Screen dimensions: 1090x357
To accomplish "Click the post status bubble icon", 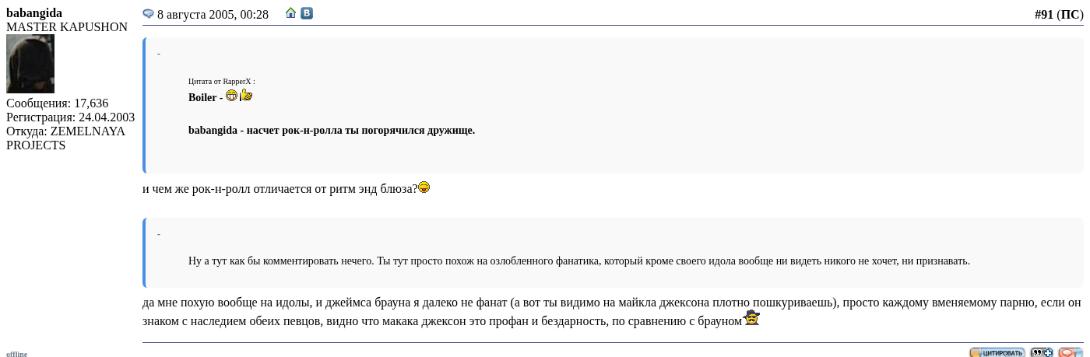I will coord(148,14).
